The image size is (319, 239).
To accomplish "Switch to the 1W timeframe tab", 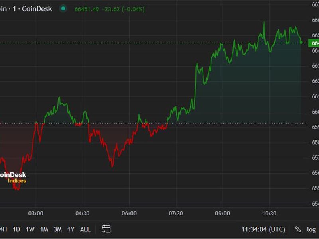I will pos(29,229).
